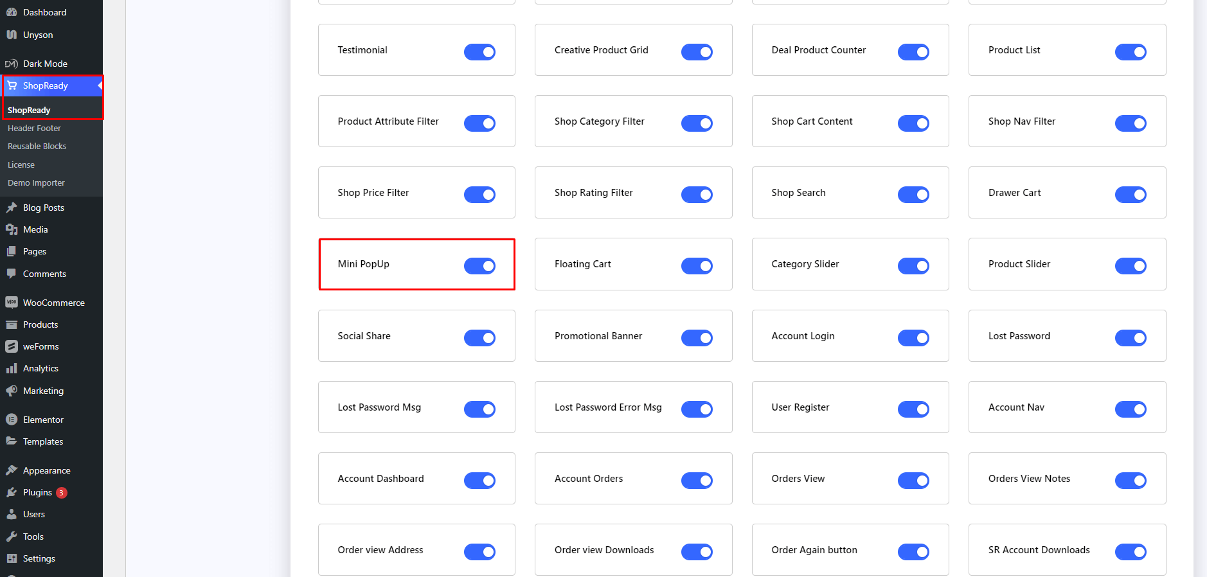Click the WooCommerce sidebar icon
1207x577 pixels.
point(12,303)
